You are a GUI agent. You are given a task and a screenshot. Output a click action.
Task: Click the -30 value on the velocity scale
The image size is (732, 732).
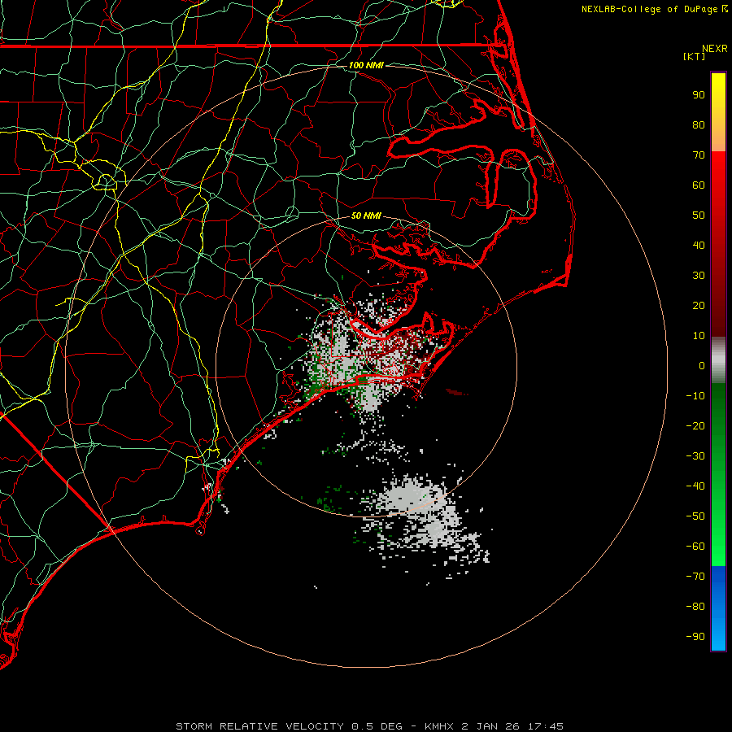coord(695,456)
